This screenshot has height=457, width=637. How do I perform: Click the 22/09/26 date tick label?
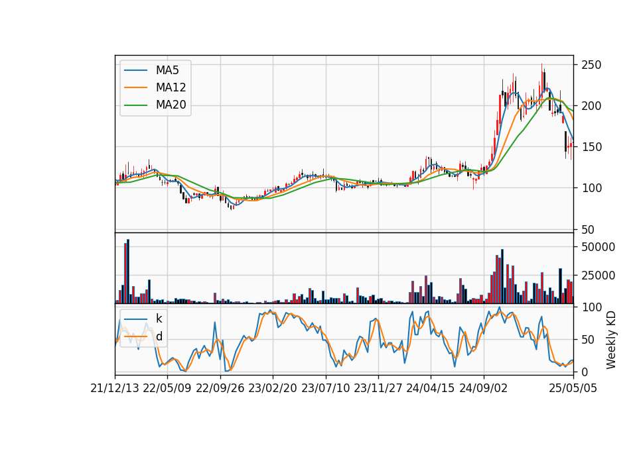point(220,388)
